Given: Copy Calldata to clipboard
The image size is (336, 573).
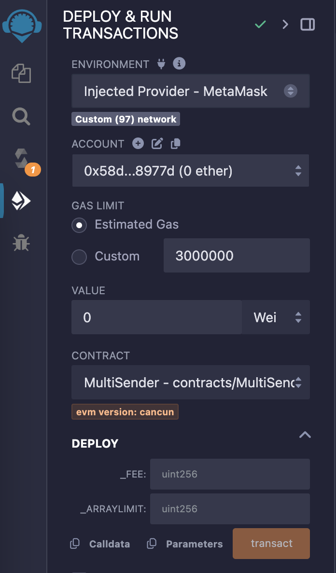Looking at the screenshot, I should coord(100,544).
